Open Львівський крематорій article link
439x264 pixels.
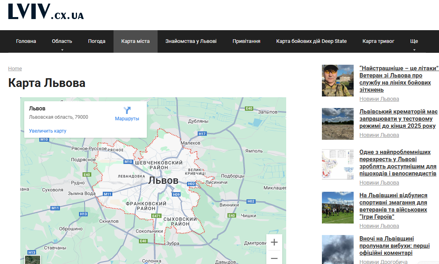pyautogui.click(x=399, y=119)
